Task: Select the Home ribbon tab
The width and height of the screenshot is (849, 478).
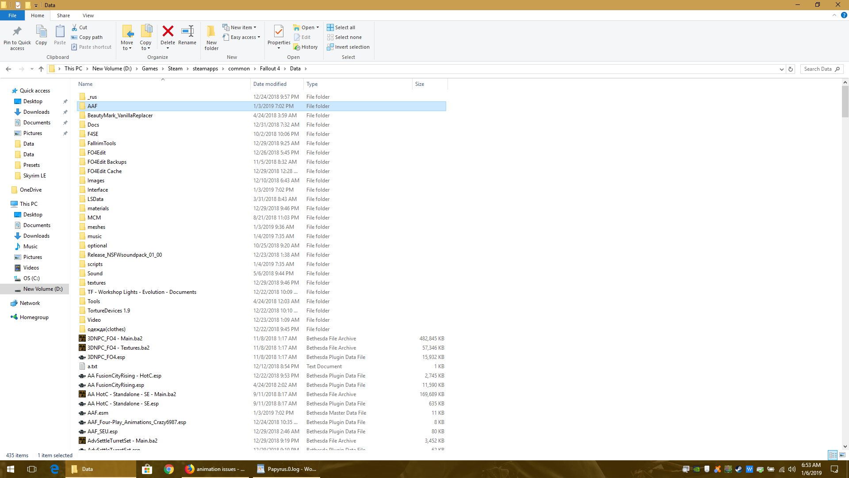Action: 38,15
